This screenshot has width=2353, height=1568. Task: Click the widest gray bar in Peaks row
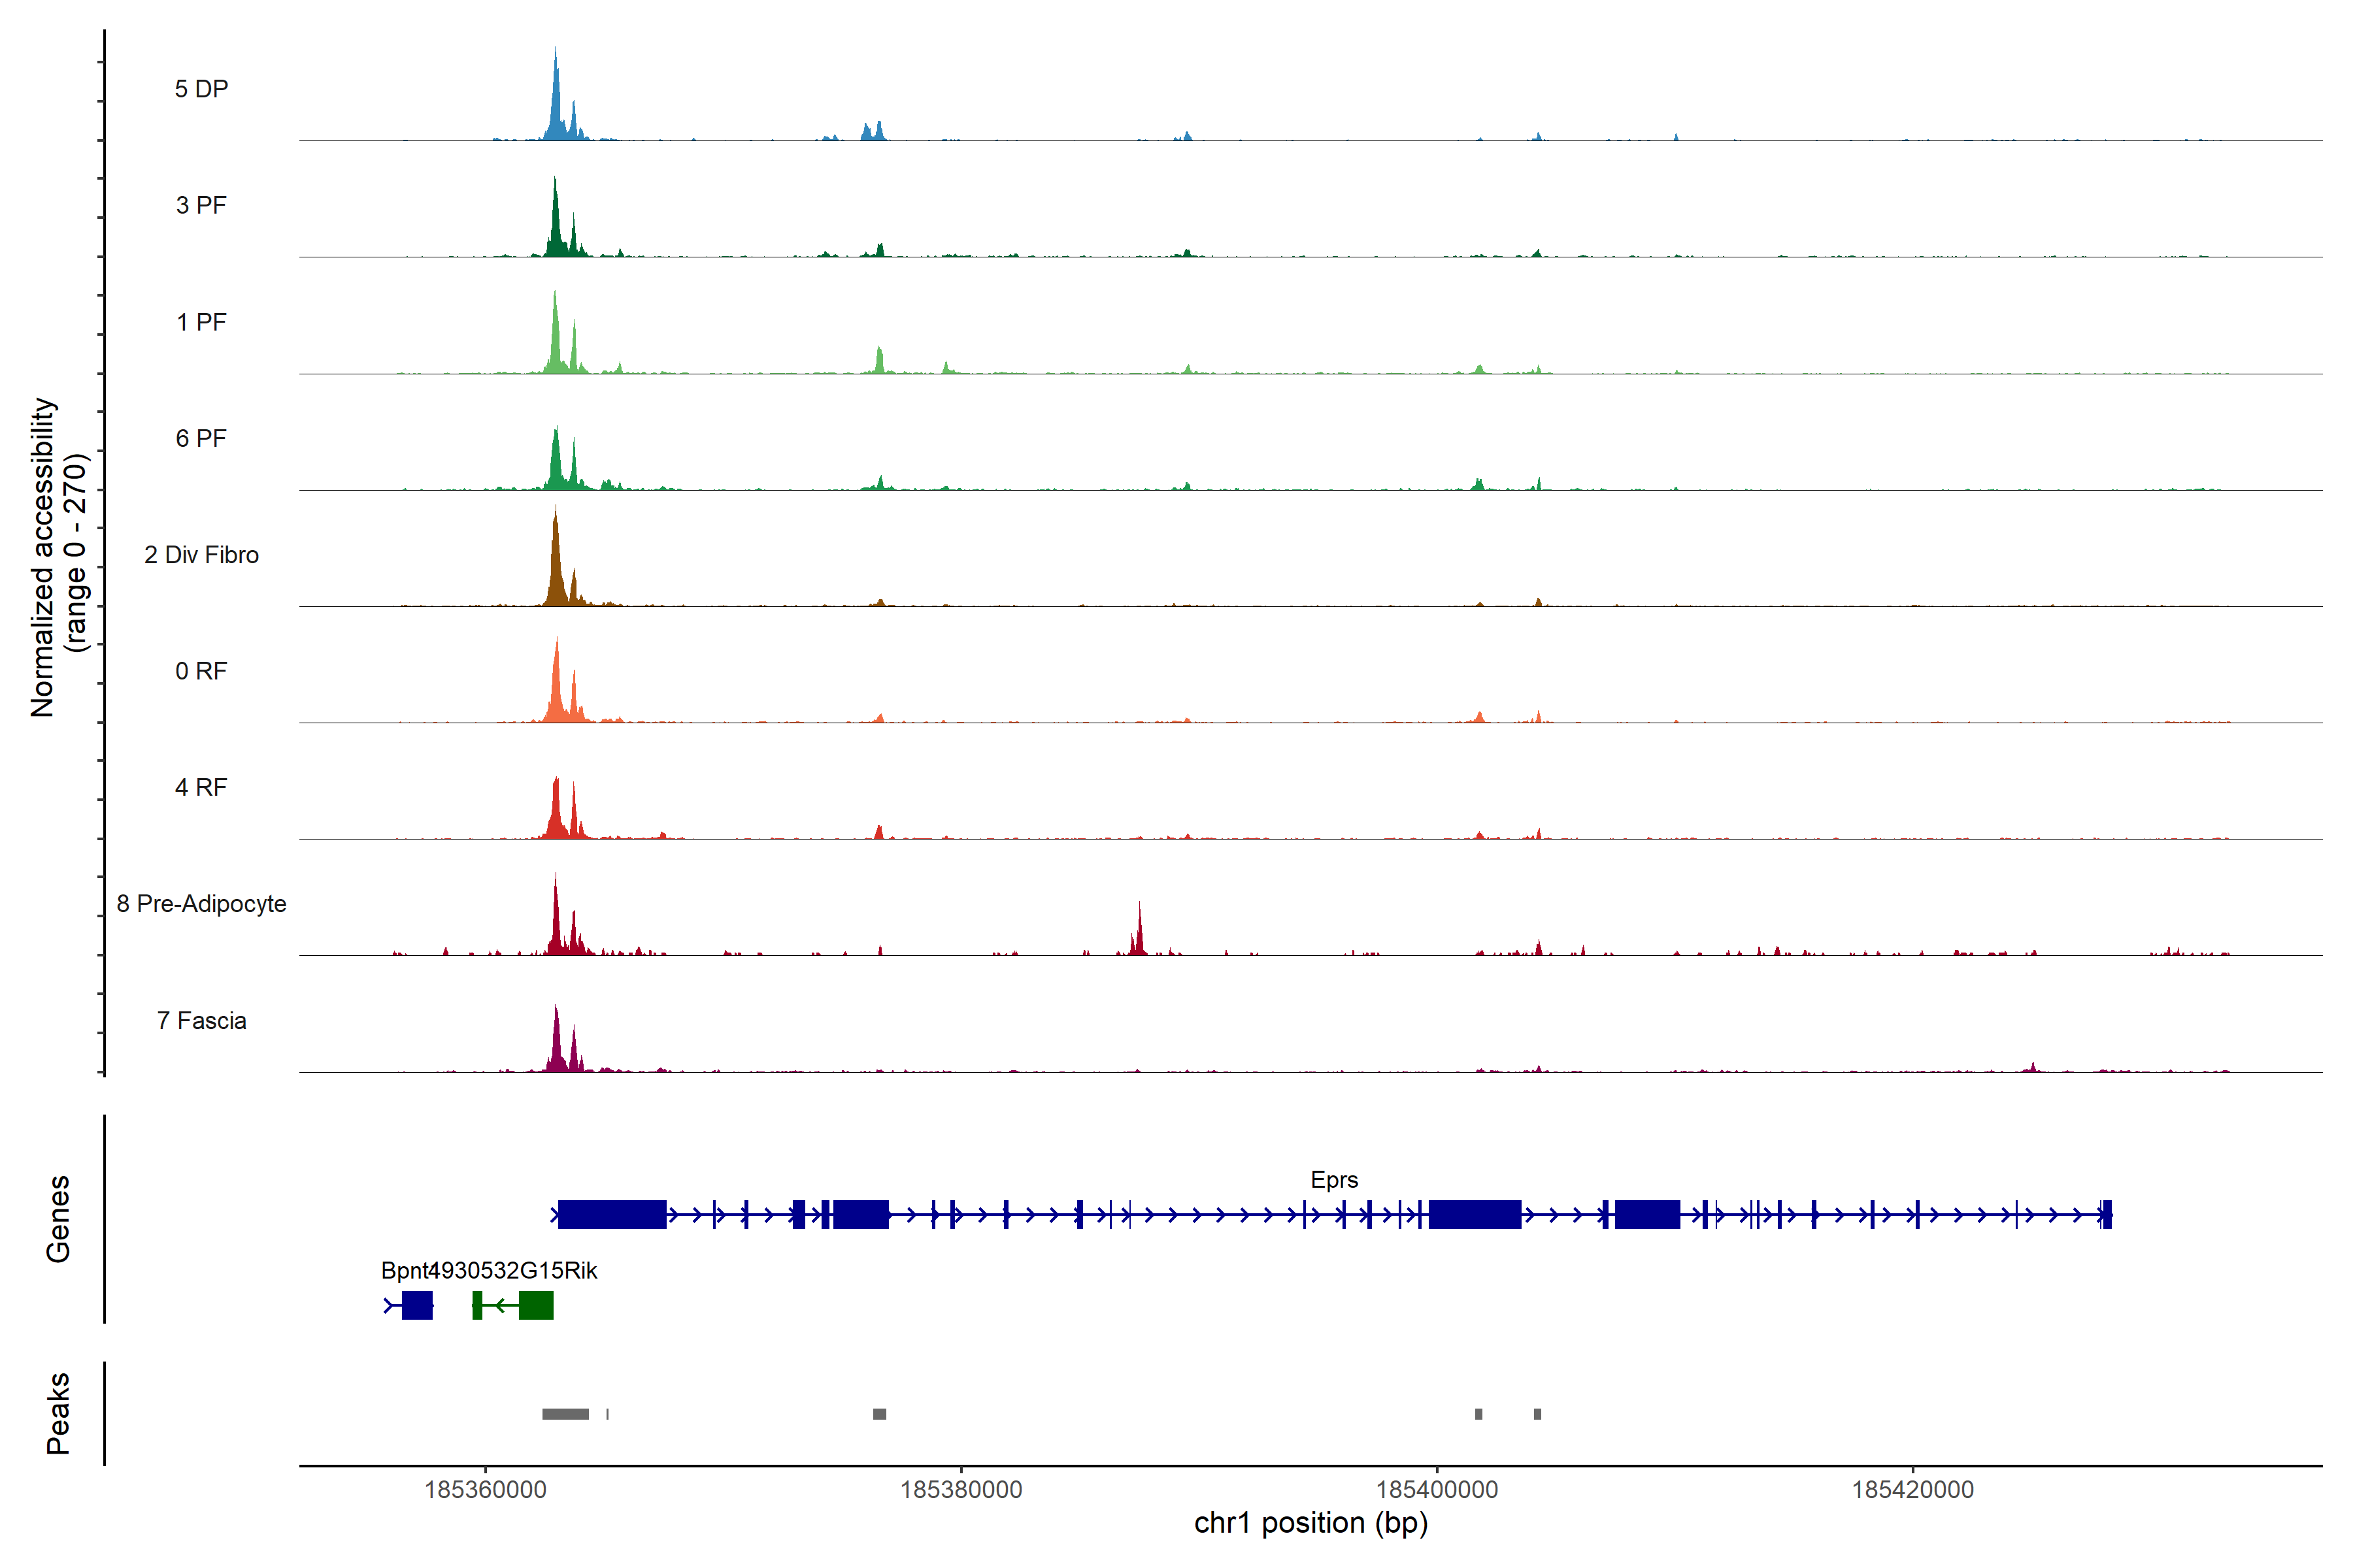[x=565, y=1413]
